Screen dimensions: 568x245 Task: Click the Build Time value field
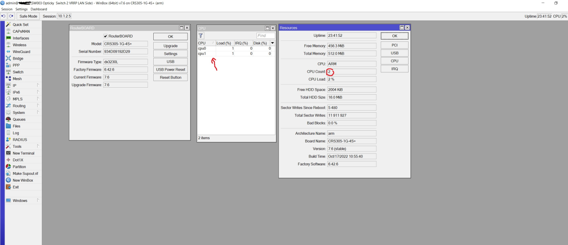(351, 156)
